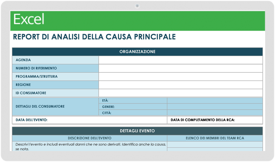This screenshot has height=162, width=275.
Task: Click the ORGANIZZAZIONE section header
Action: [x=137, y=52]
